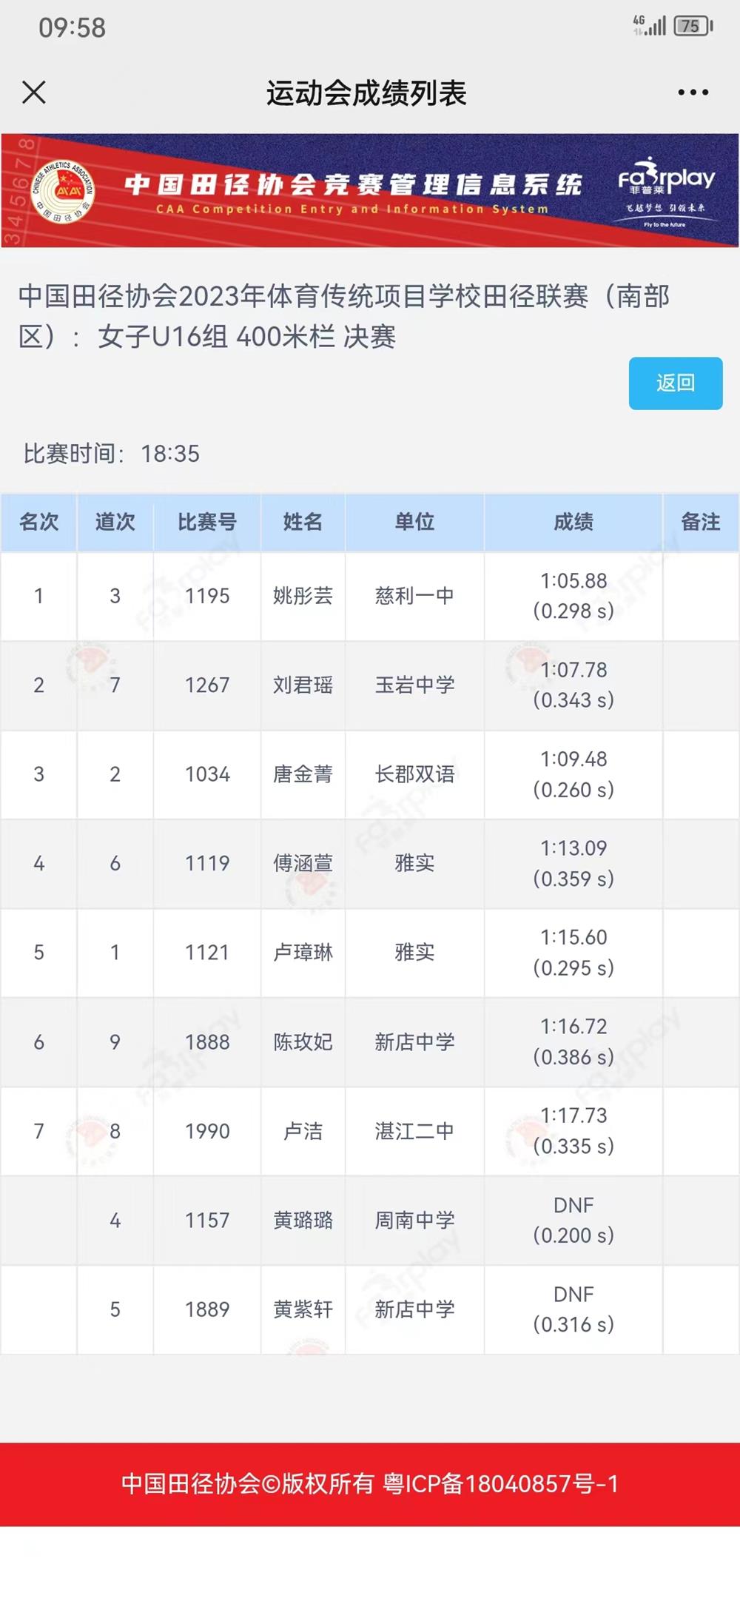
Task: Tap the DNF result for 黄璐璐
Action: pyautogui.click(x=573, y=1205)
